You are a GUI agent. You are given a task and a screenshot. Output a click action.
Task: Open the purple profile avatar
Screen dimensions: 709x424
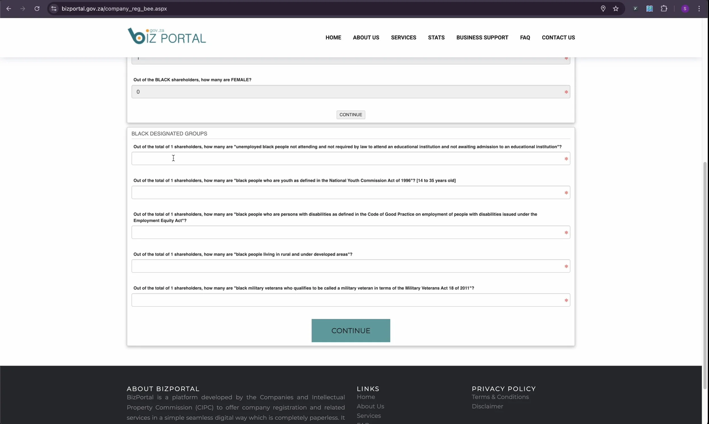(x=685, y=8)
